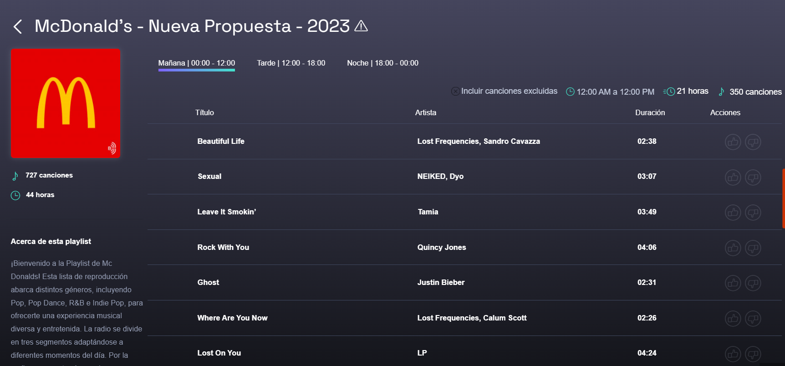Dislike the song Beautiful Life
This screenshot has width=785, height=366.
pos(753,142)
